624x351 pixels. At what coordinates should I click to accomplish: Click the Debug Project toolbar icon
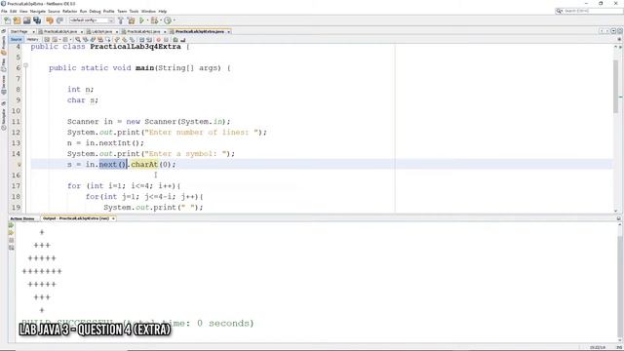tap(154, 20)
